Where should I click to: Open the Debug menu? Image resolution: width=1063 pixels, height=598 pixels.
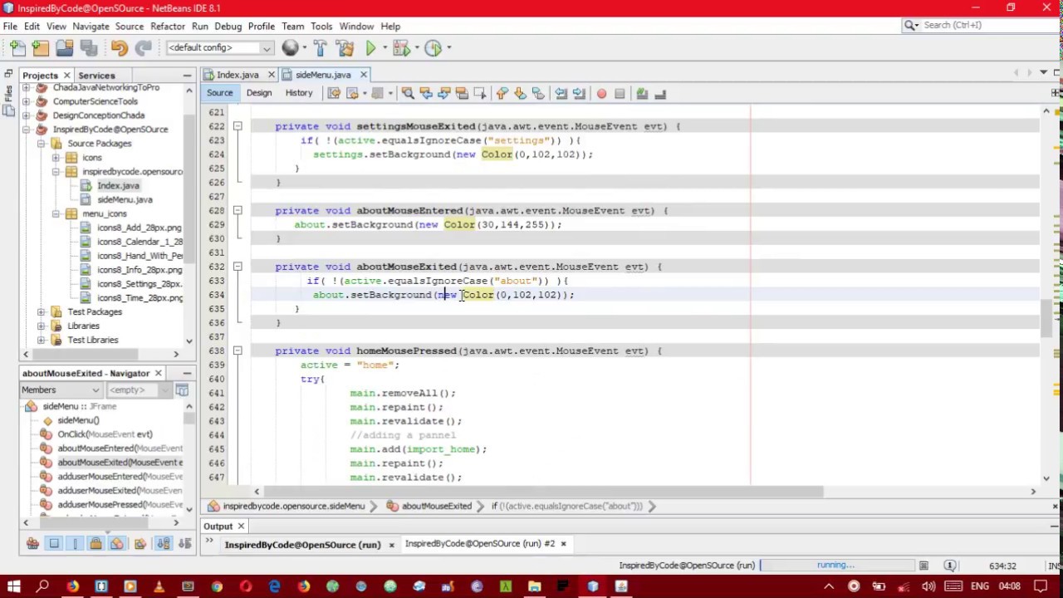click(x=228, y=26)
